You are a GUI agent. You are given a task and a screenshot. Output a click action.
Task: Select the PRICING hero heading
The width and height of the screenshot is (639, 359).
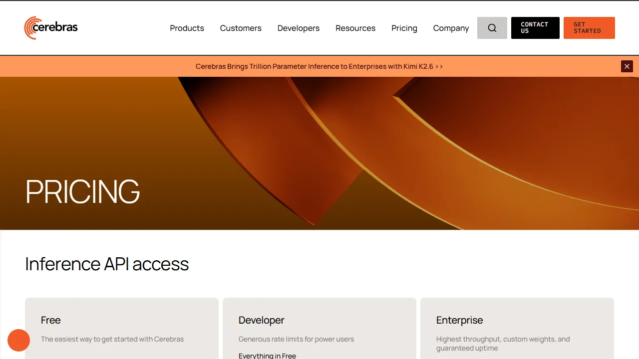coord(82,191)
